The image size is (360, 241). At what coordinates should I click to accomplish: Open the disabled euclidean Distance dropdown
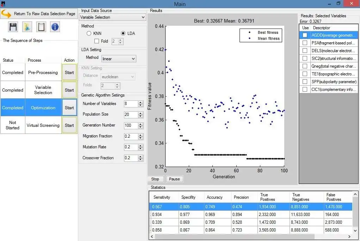click(x=118, y=77)
